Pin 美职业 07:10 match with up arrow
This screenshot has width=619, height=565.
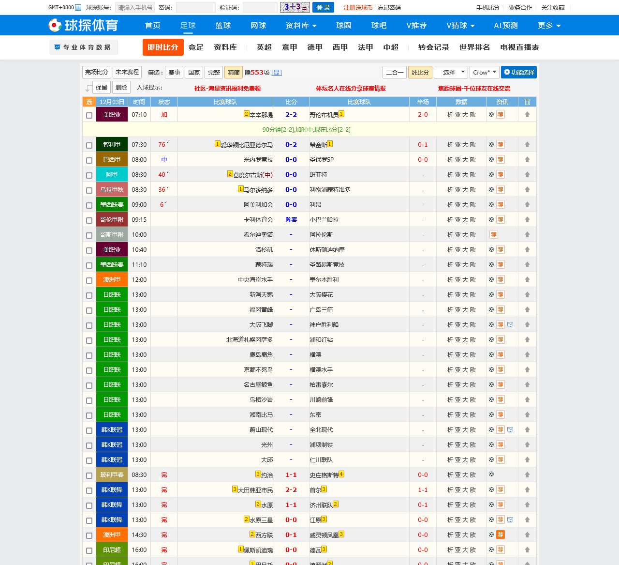point(527,115)
